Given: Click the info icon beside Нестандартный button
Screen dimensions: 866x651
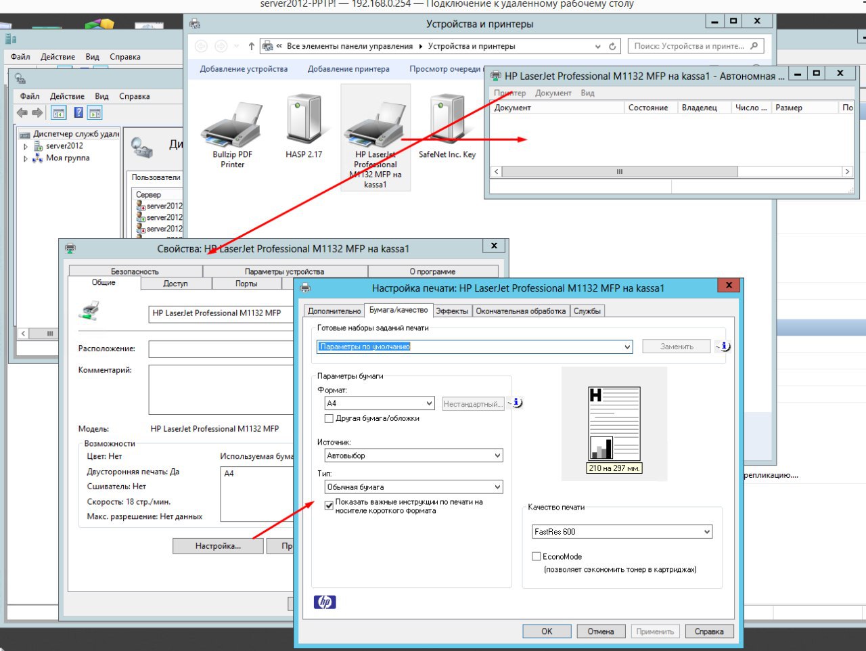Looking at the screenshot, I should pyautogui.click(x=517, y=403).
